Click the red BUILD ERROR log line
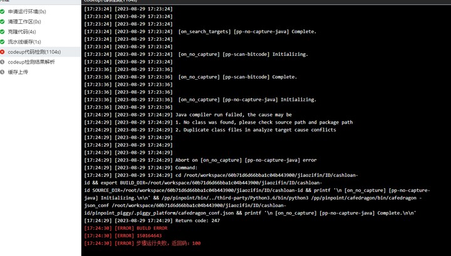The image size is (451, 256). [x=126, y=228]
